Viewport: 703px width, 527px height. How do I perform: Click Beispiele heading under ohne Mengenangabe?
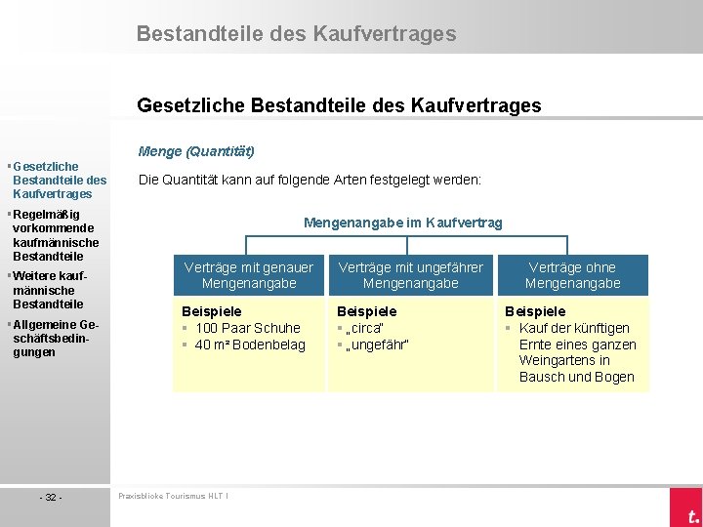click(535, 311)
